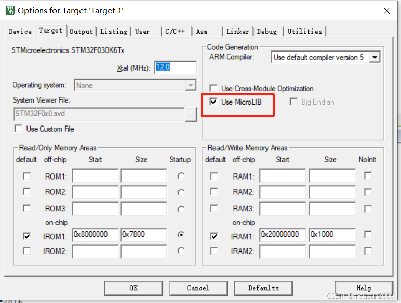Click the IROM2 Start field

[95, 251]
